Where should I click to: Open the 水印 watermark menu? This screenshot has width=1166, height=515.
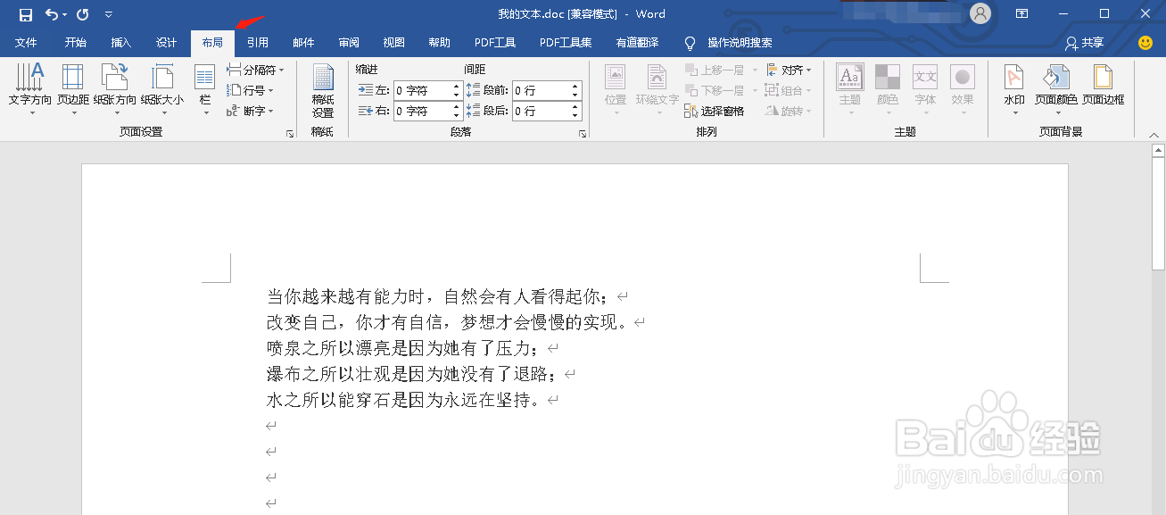pos(1014,89)
